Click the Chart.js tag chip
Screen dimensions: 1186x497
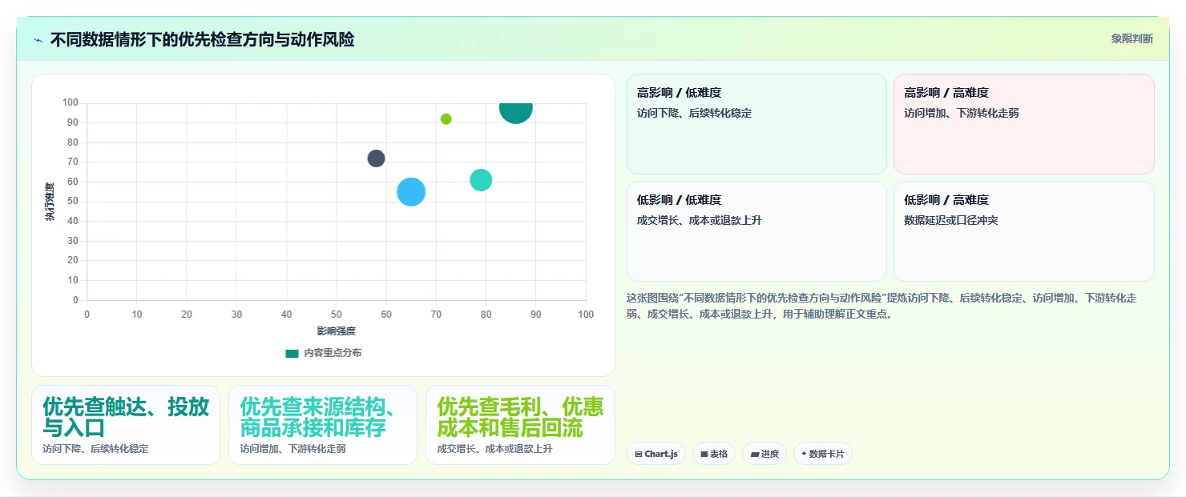pyautogui.click(x=656, y=454)
